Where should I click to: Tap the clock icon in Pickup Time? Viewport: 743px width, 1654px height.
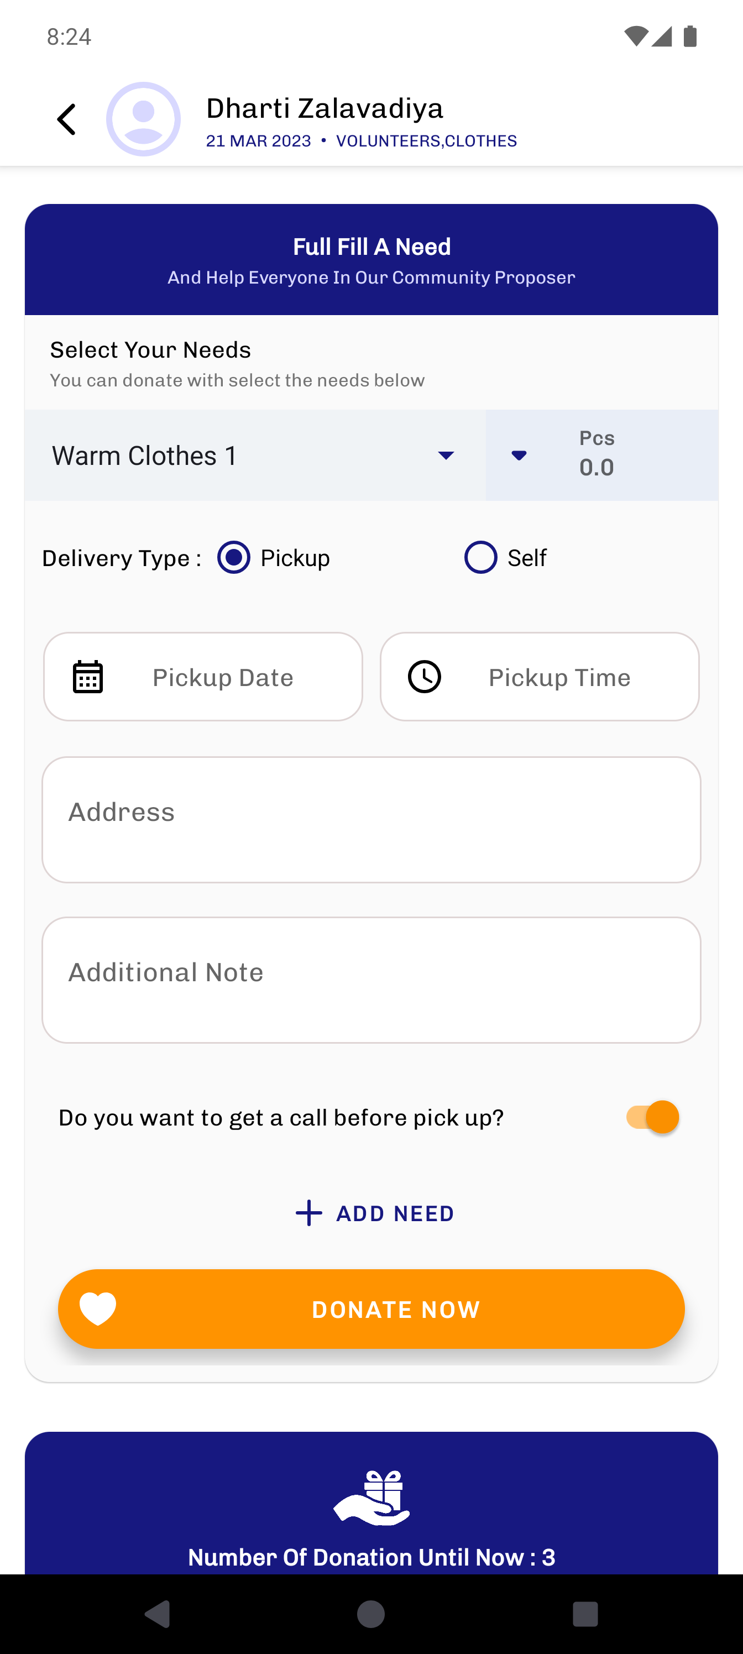tap(425, 677)
